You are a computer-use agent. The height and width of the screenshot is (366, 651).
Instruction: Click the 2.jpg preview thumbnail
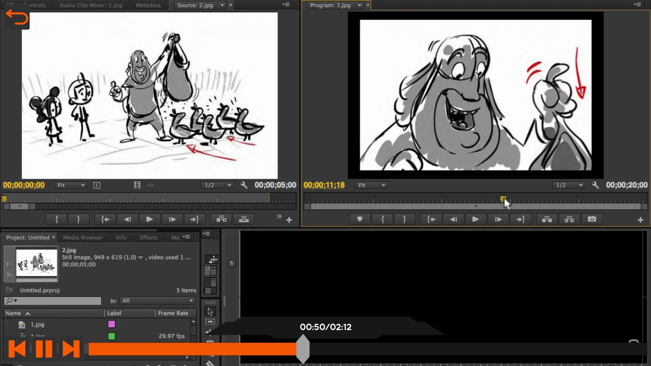pos(37,264)
